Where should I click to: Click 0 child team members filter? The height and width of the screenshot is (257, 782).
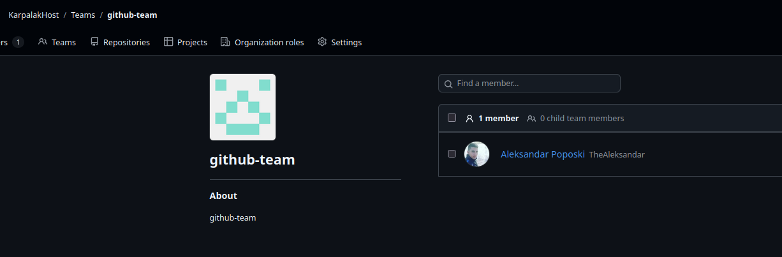[x=575, y=118]
